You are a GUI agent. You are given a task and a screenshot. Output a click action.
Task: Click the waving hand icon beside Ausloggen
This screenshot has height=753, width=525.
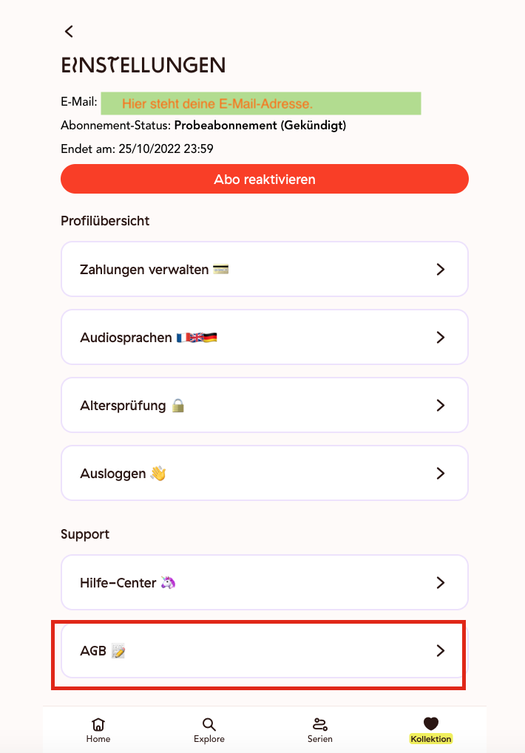pyautogui.click(x=158, y=474)
